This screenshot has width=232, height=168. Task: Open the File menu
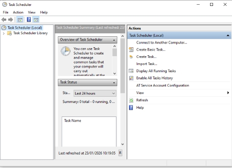[5, 12]
